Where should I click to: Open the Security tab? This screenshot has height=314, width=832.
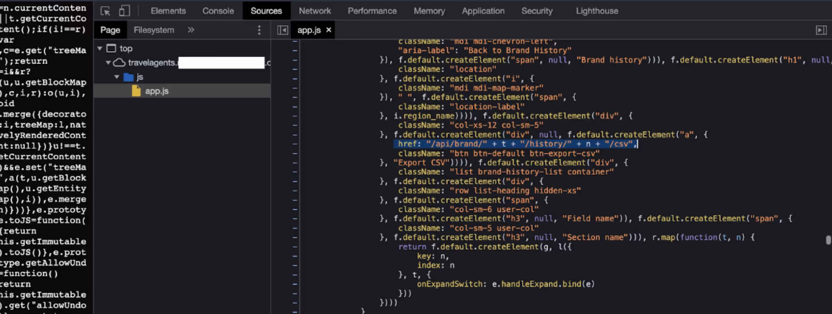537,11
